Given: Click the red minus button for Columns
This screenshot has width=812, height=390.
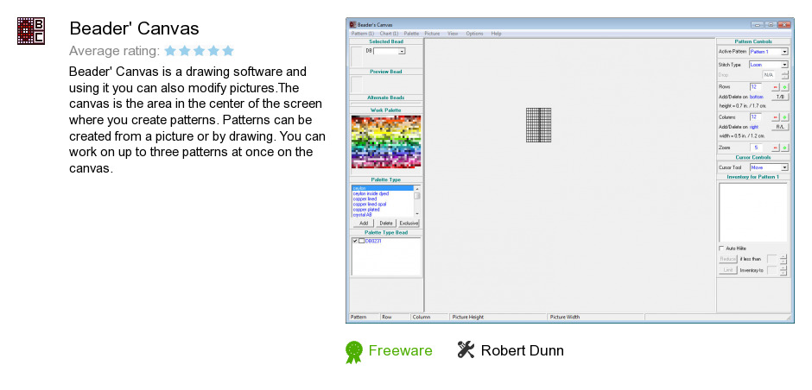Looking at the screenshot, I should click(x=776, y=117).
